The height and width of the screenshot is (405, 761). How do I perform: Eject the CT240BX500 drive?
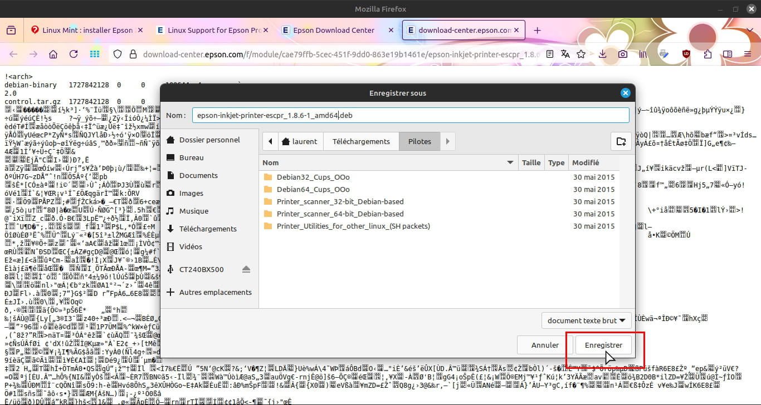pyautogui.click(x=246, y=270)
